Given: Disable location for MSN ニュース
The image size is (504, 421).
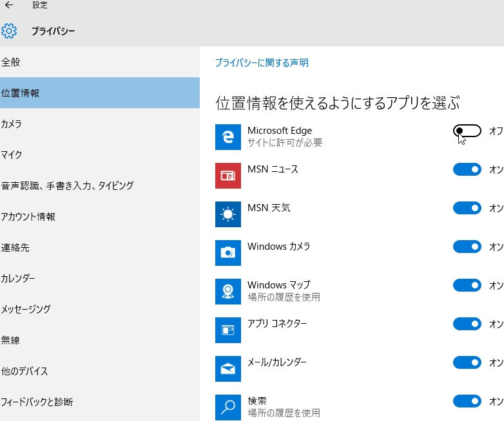Looking at the screenshot, I should coord(467,169).
